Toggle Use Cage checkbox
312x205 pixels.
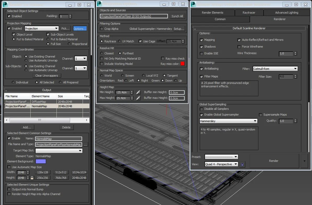(x=140, y=41)
